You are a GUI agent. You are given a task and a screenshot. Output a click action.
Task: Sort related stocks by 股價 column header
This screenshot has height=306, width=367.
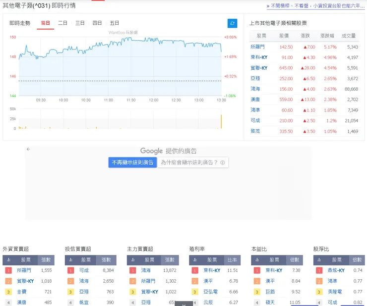click(x=284, y=36)
